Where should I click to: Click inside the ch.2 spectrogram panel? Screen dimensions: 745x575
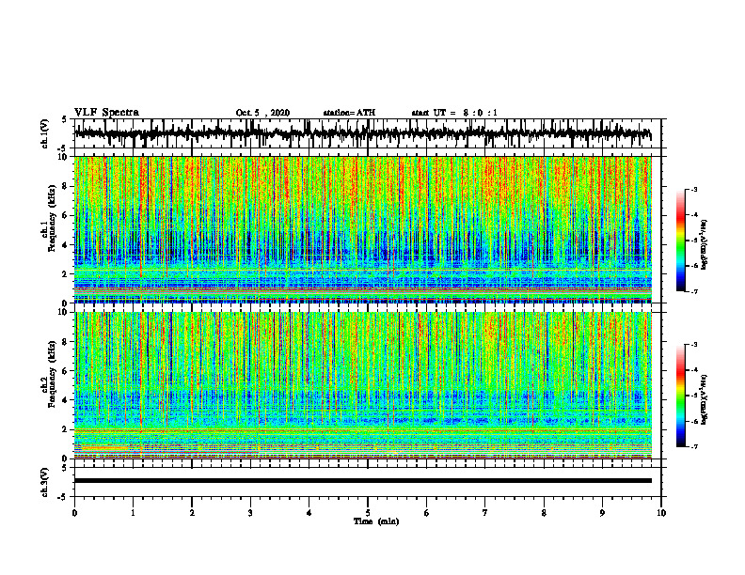(363, 385)
